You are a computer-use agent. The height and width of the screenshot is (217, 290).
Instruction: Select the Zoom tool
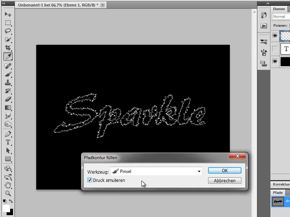tap(8, 193)
